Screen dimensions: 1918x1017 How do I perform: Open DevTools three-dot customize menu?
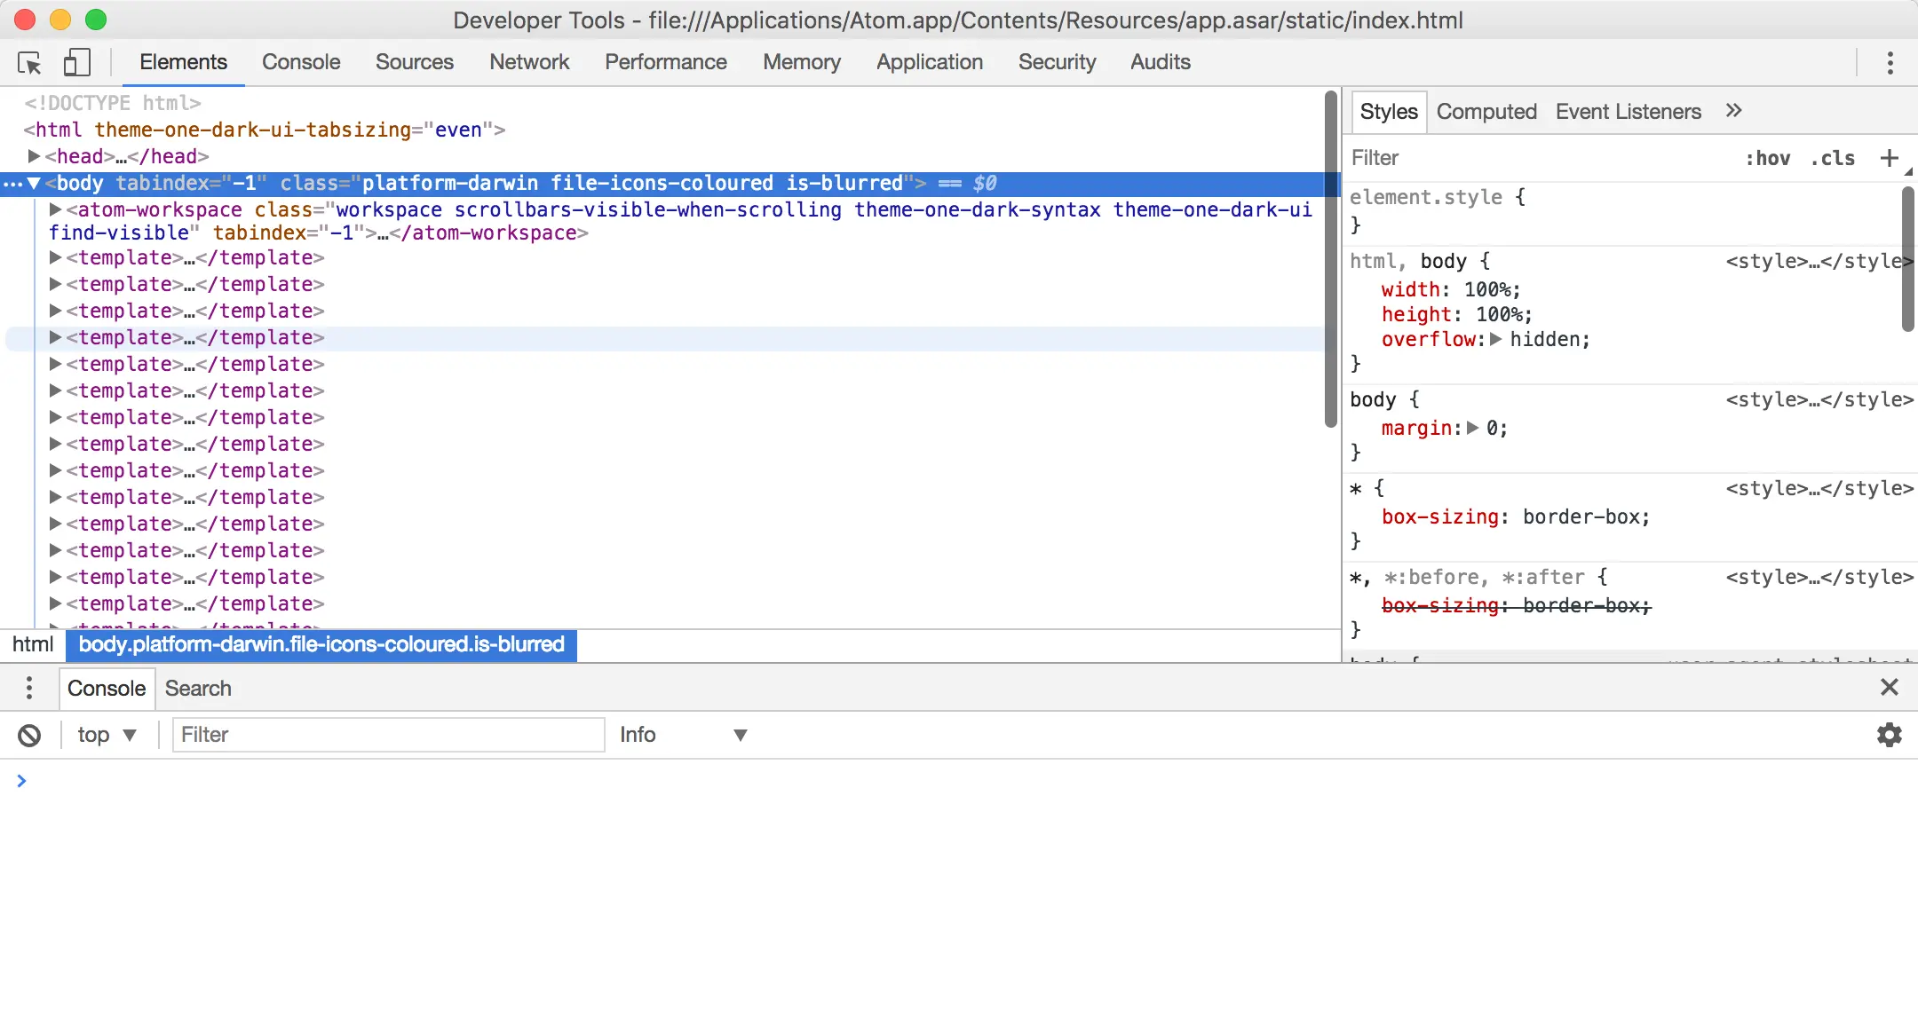point(1890,63)
